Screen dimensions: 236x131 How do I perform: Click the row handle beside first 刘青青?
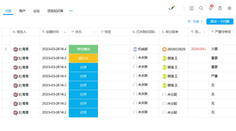[6, 49]
